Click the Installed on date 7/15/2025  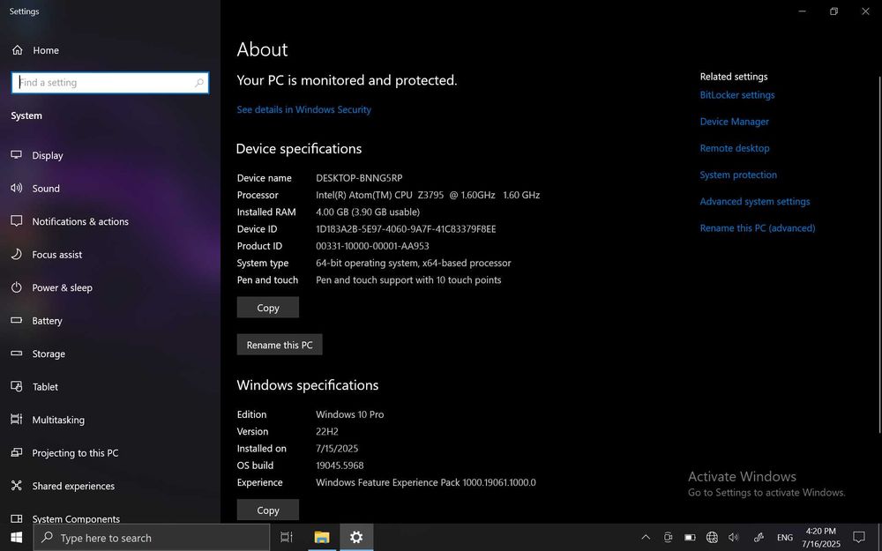[x=337, y=448]
